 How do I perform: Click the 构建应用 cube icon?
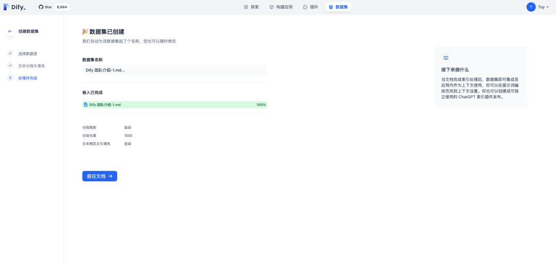click(271, 7)
